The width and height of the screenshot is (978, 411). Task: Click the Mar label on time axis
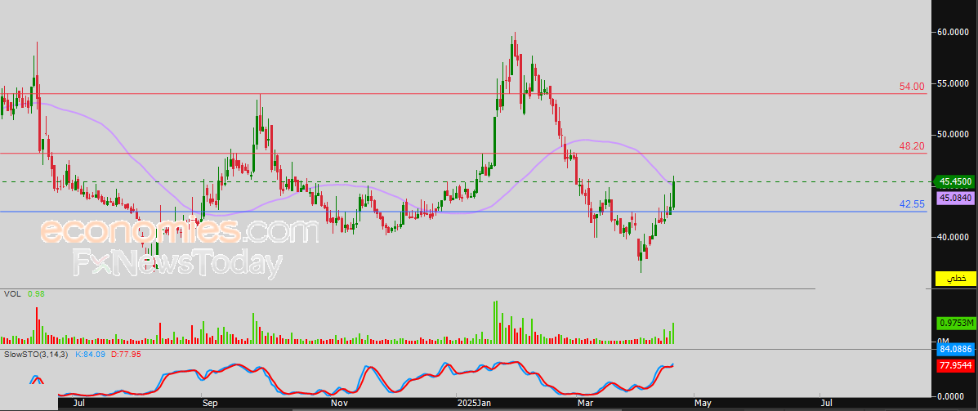585,404
